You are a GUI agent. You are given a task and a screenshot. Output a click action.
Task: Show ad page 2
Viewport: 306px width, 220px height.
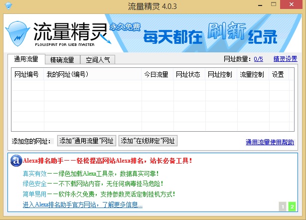(x=292, y=207)
